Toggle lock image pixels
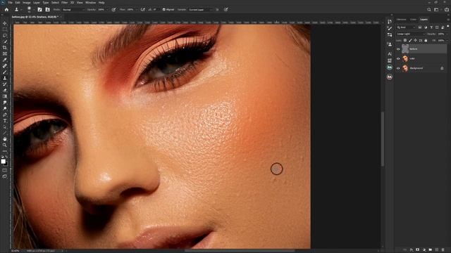 410,41
